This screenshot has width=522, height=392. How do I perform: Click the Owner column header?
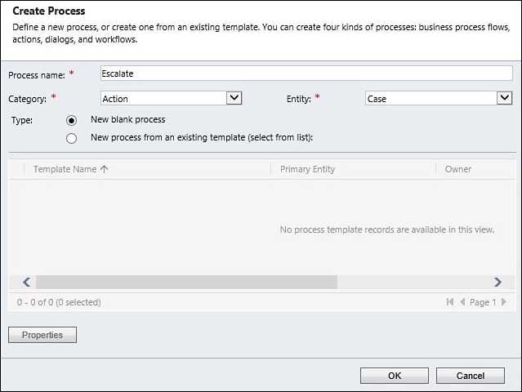457,169
